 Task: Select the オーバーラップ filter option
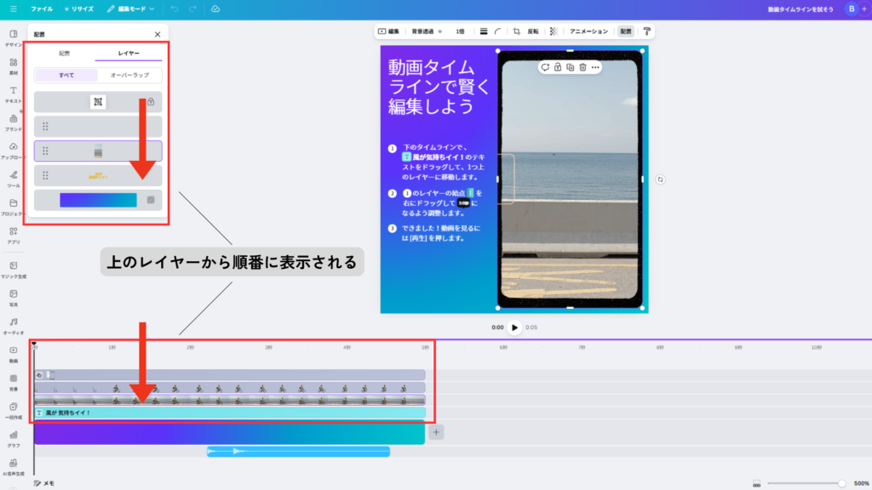coord(129,75)
